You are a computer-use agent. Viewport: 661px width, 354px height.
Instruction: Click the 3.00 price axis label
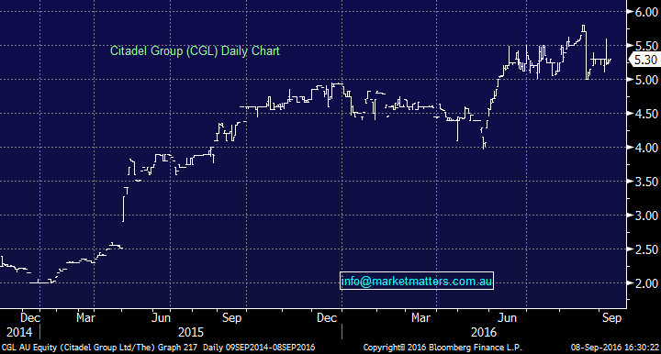pyautogui.click(x=647, y=216)
